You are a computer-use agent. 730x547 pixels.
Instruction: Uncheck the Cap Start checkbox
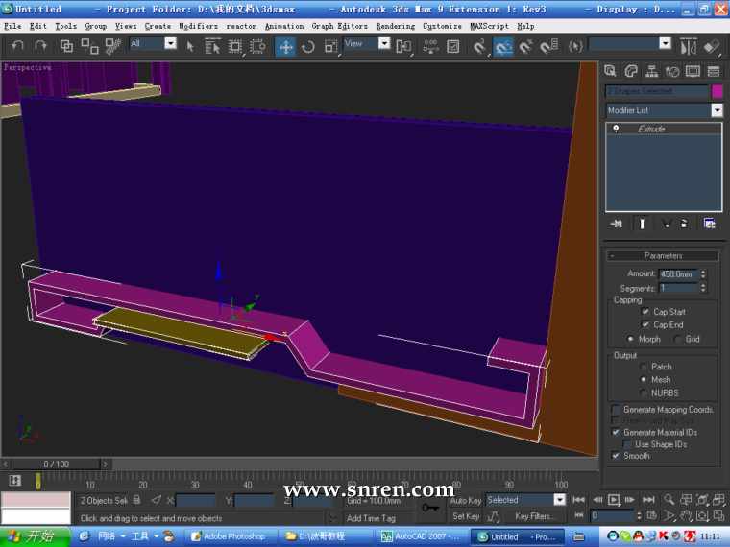645,312
